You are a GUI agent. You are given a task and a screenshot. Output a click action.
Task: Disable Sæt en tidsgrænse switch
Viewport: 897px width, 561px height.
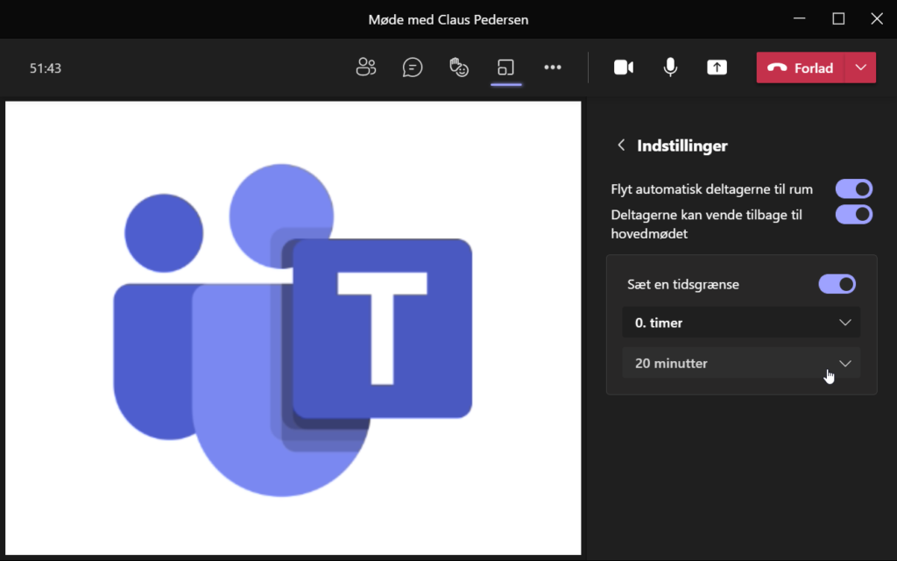coord(837,284)
